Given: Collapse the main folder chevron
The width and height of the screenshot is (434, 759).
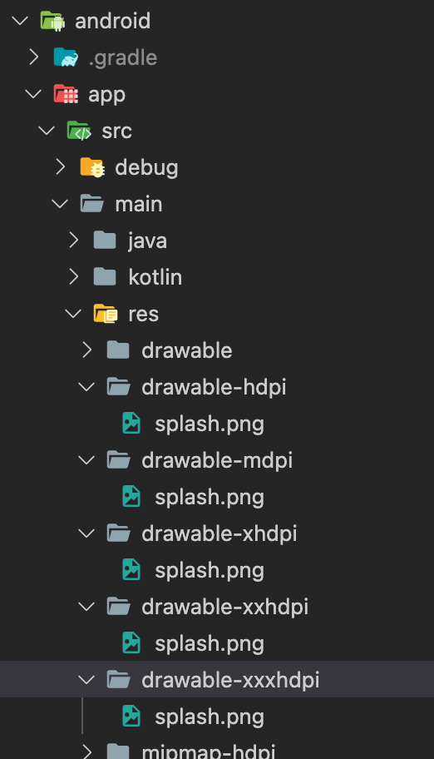Looking at the screenshot, I should pyautogui.click(x=60, y=204).
